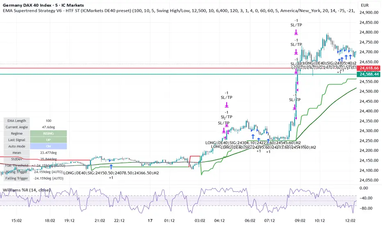Viewport: 382px width, 225px height.
Task: Click the SL/TP label beside the 24,850.00 level
Action: 296,25
